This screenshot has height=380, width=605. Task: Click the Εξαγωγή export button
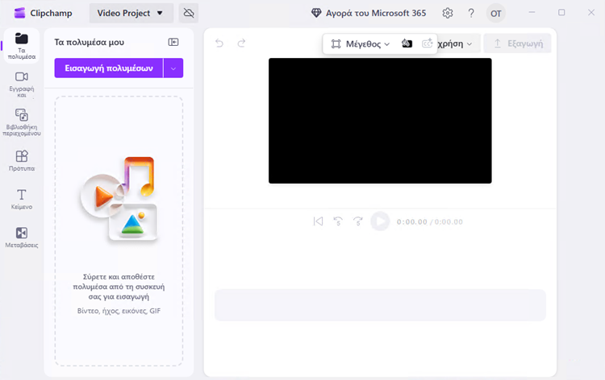(517, 43)
